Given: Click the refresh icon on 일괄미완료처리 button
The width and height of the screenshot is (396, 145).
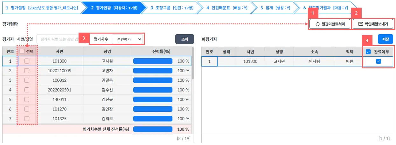Looking at the screenshot, I should (x=317, y=24).
